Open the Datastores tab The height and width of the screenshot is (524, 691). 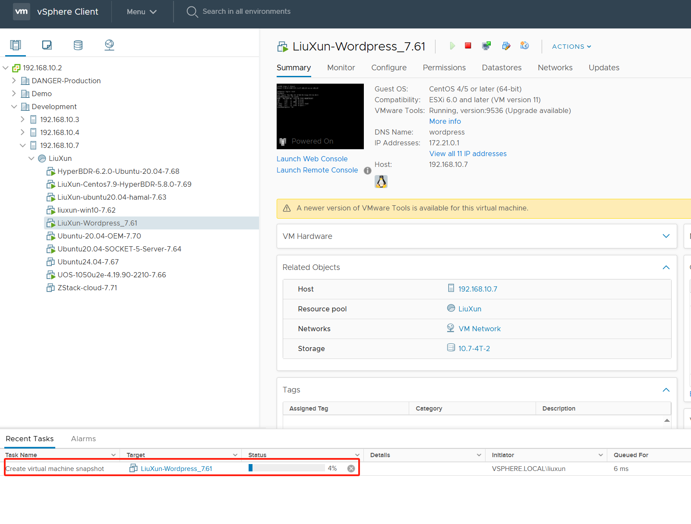pos(502,68)
